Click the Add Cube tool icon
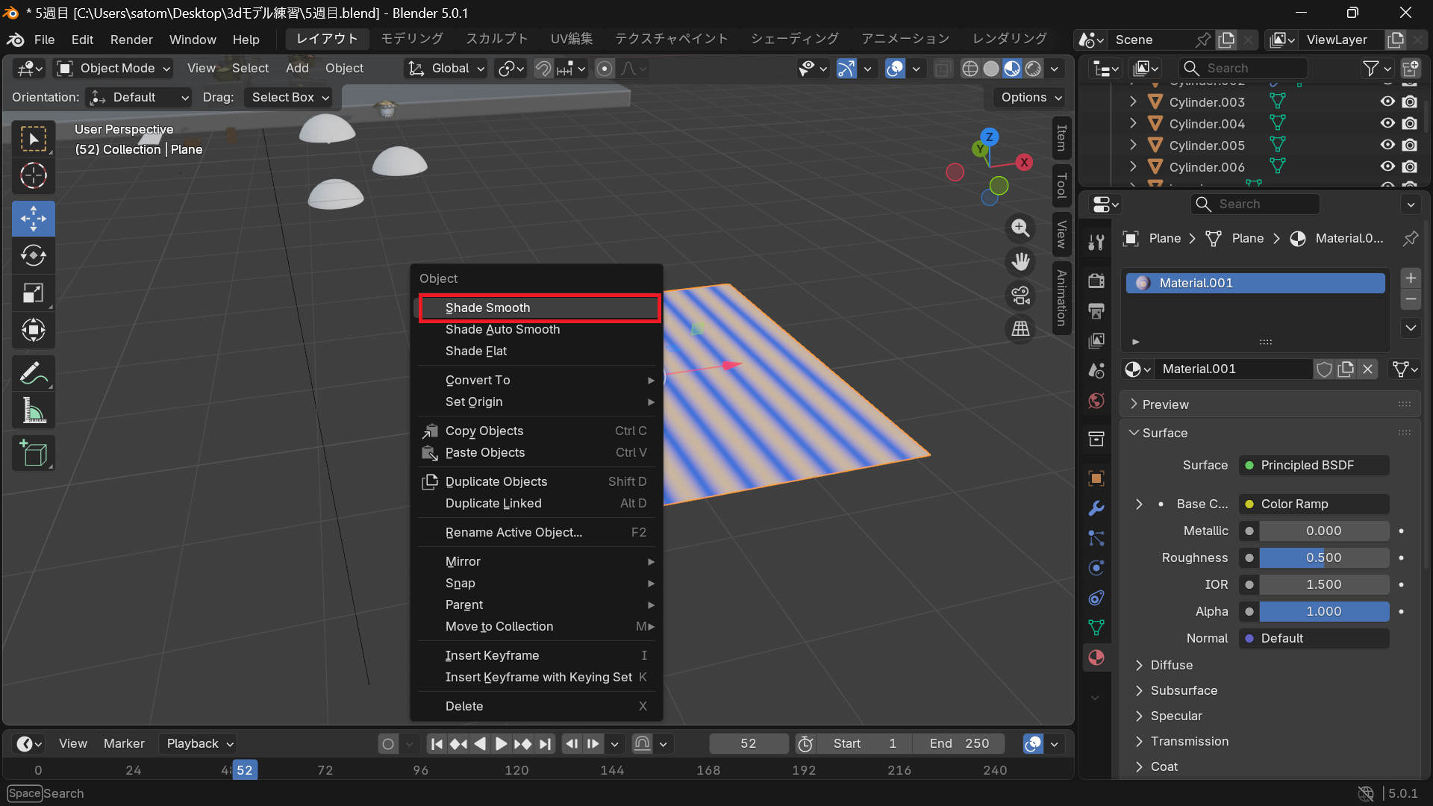1433x806 pixels. pyautogui.click(x=33, y=453)
